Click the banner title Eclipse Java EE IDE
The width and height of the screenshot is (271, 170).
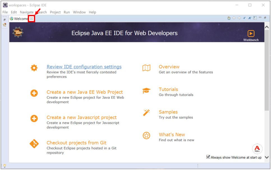125,33
